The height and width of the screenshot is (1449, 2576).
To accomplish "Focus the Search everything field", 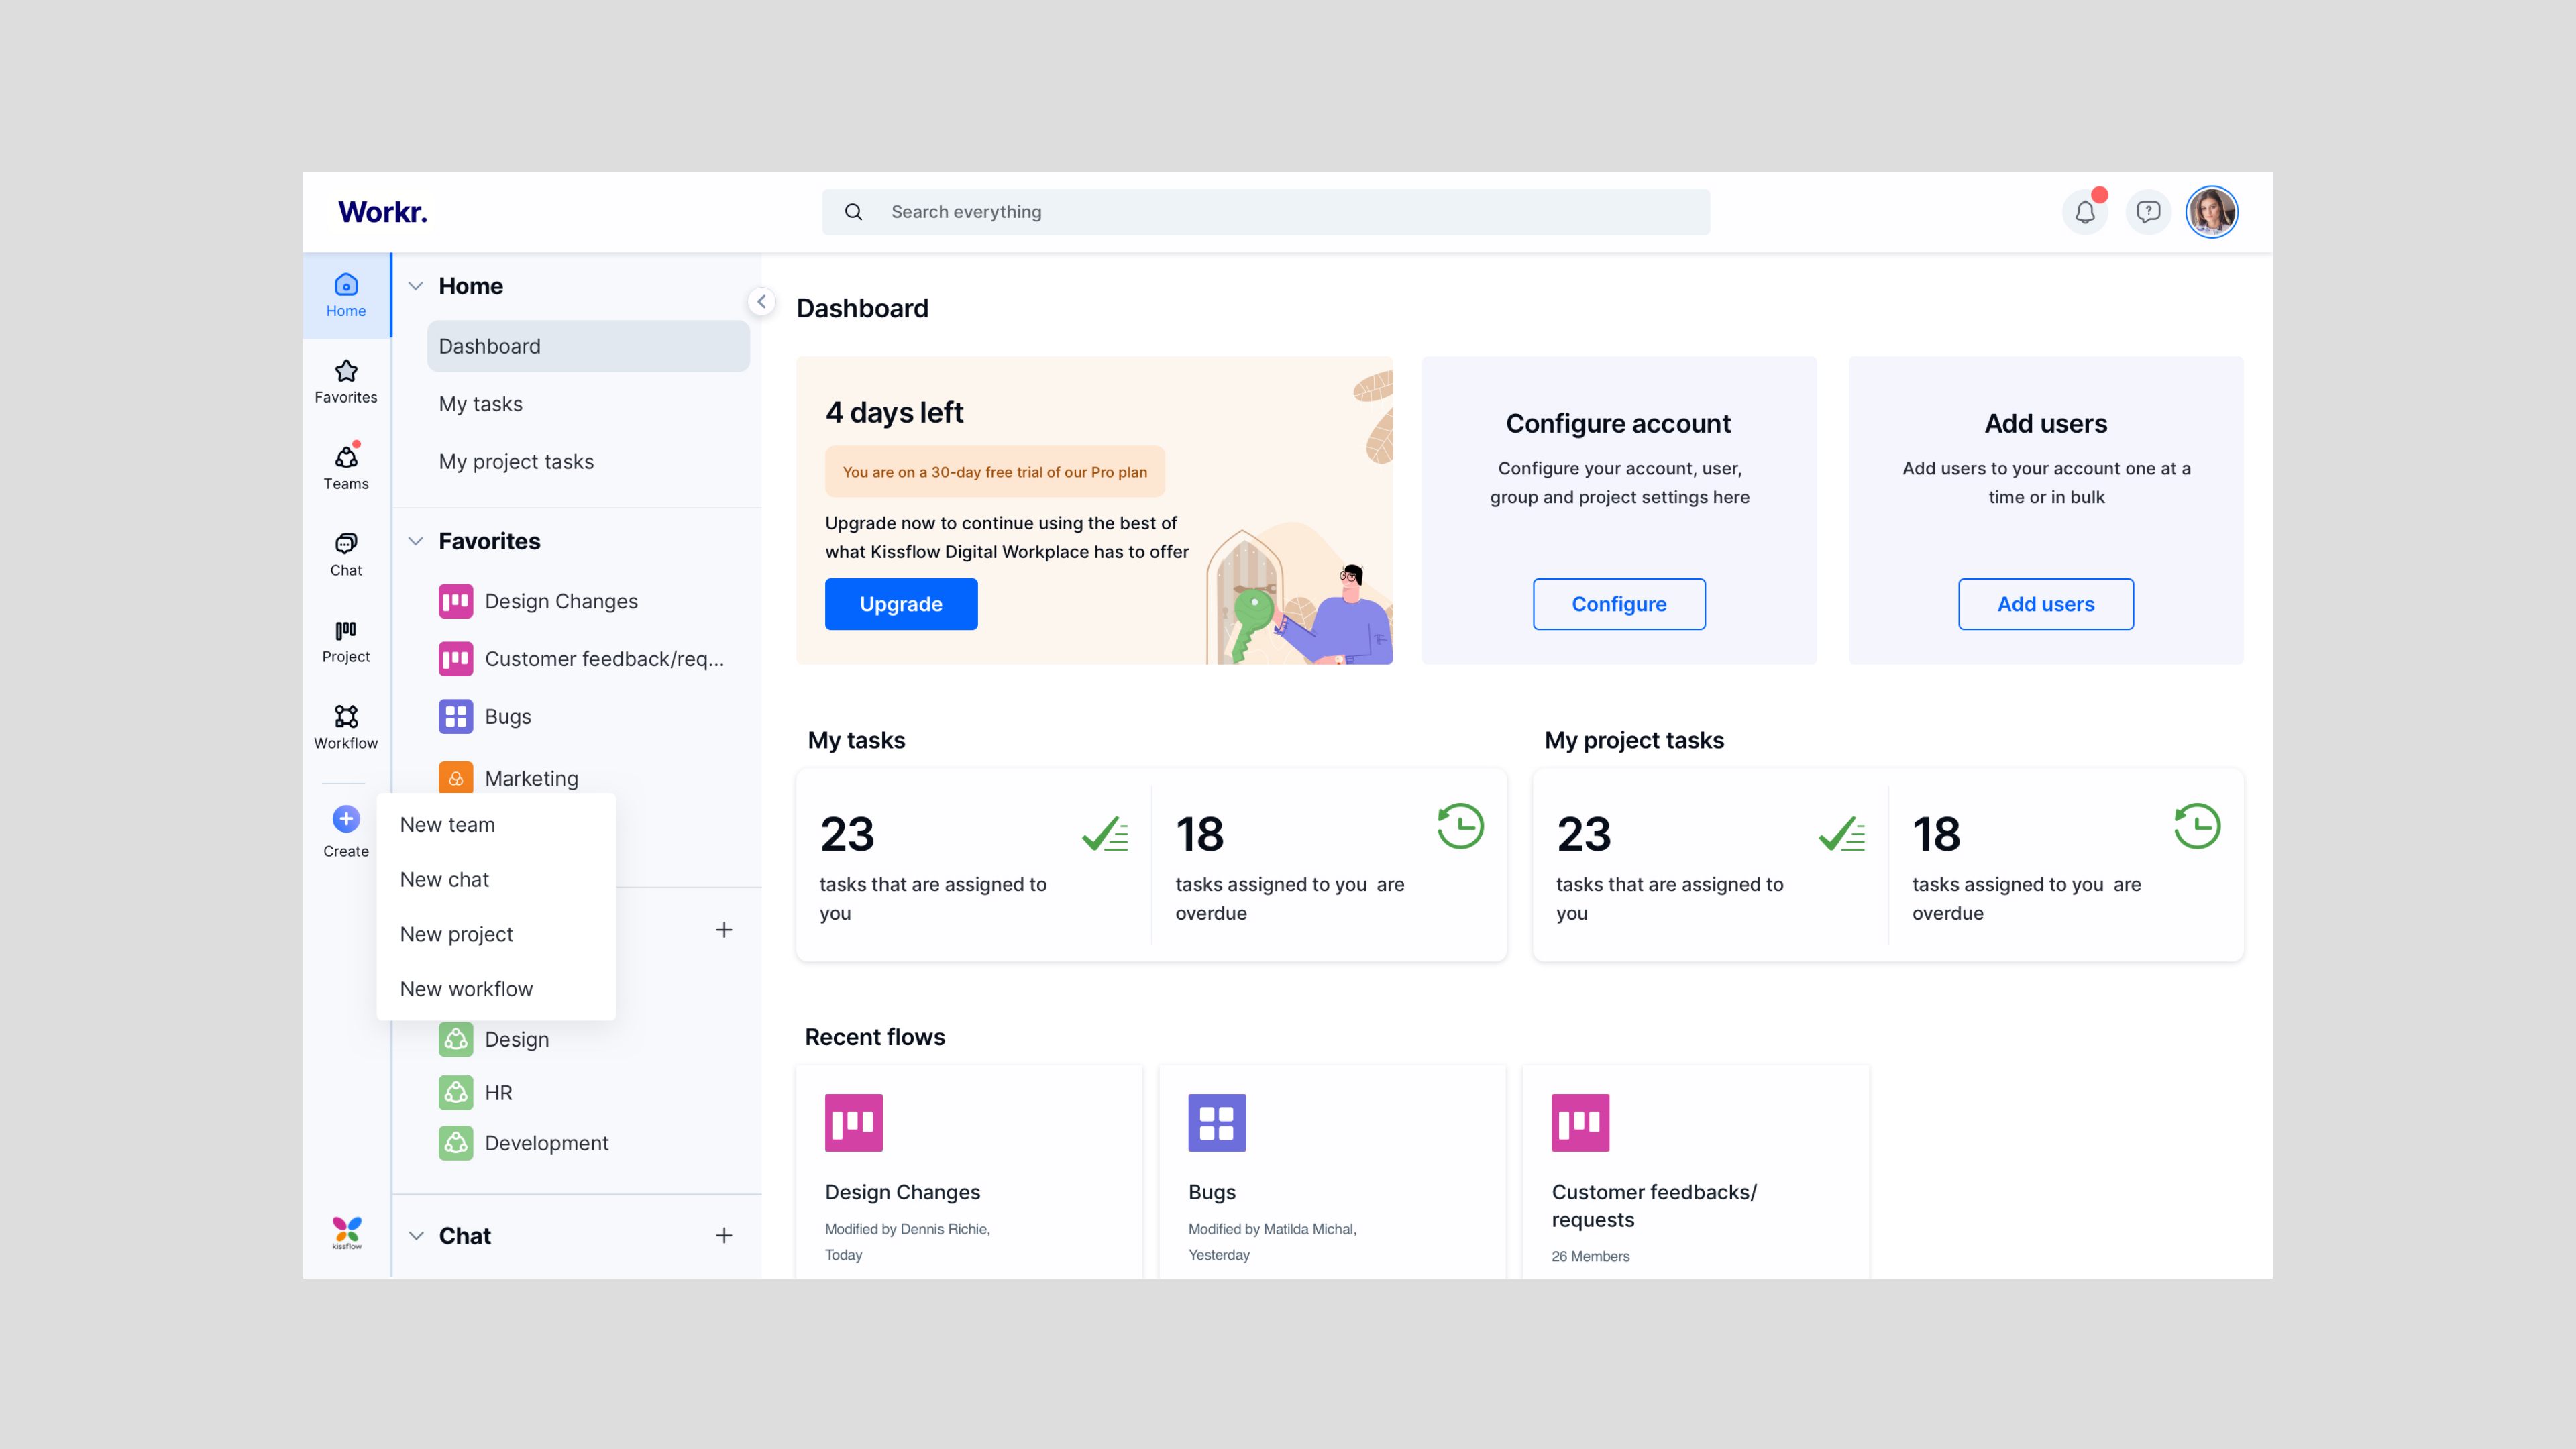I will pyautogui.click(x=1266, y=212).
